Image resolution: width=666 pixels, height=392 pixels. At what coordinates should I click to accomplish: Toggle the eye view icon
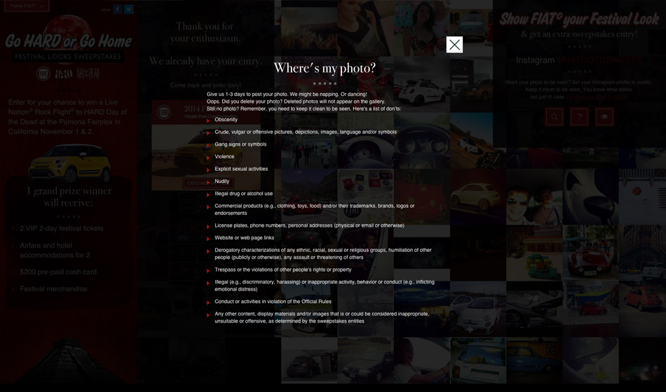point(604,117)
